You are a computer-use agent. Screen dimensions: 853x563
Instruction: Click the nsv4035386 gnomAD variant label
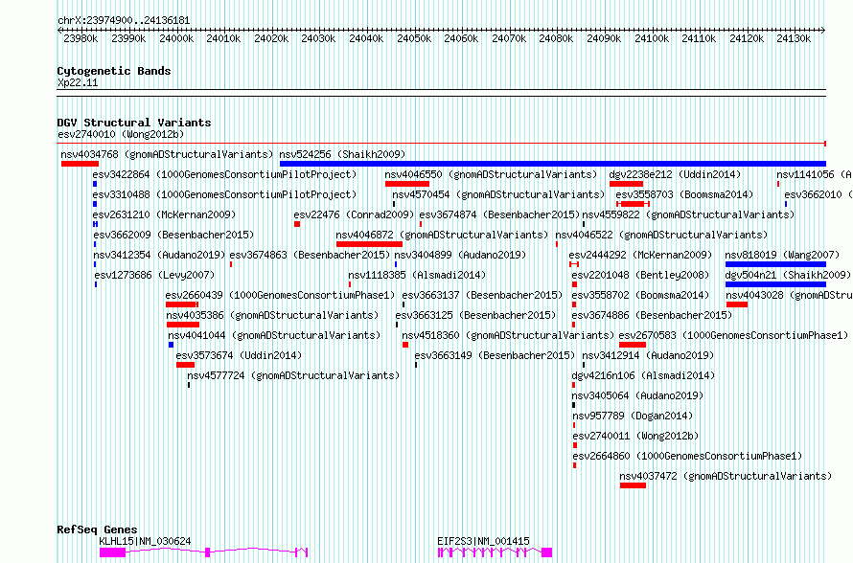272,315
